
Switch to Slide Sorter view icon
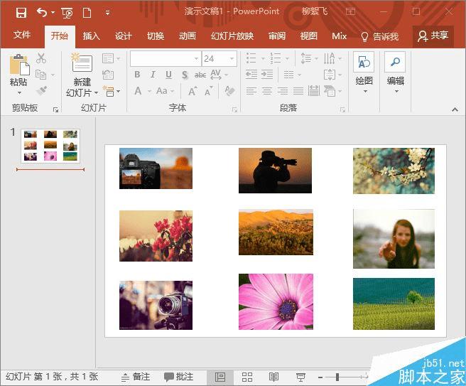coord(247,377)
